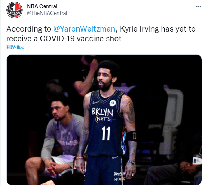Click the Nike swoosh on the jersey chest
The height and width of the screenshot is (186, 202).
[95, 103]
